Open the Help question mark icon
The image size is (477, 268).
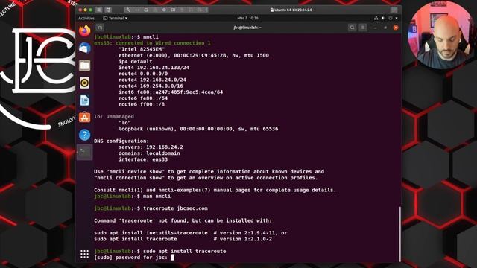[x=84, y=135]
